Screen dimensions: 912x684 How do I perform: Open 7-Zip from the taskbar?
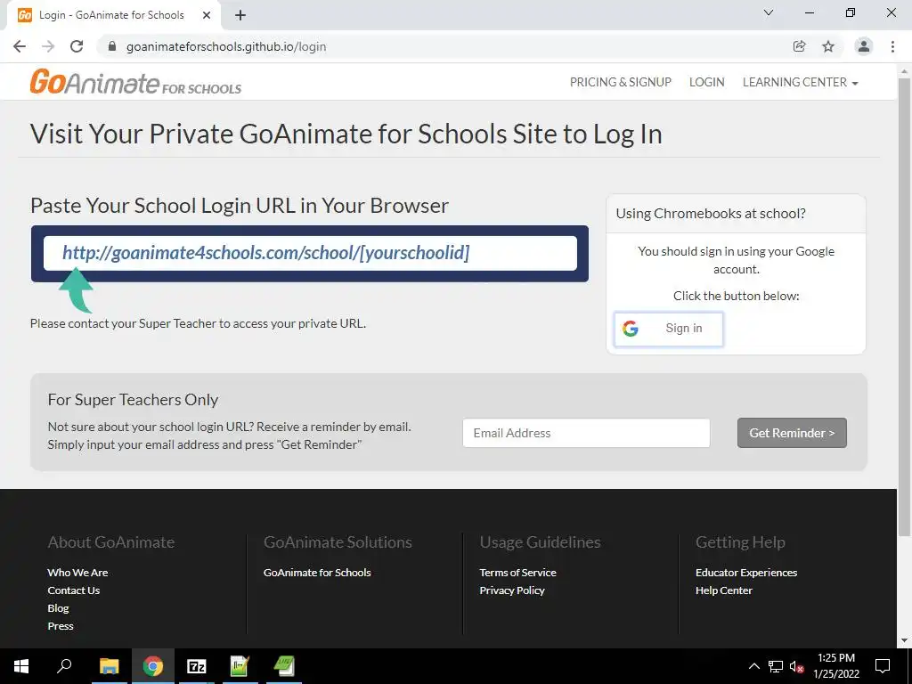197,666
